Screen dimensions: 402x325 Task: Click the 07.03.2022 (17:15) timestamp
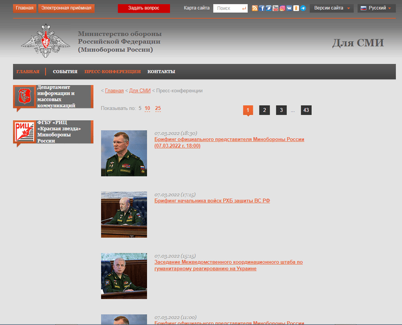175,194
